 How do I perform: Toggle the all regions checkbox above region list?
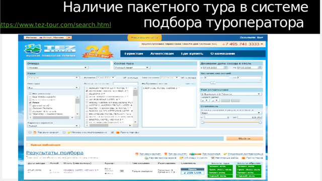click(x=30, y=94)
